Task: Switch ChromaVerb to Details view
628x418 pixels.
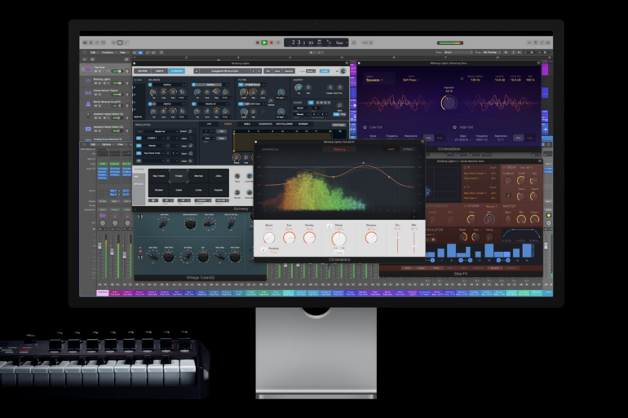Action: [408, 149]
